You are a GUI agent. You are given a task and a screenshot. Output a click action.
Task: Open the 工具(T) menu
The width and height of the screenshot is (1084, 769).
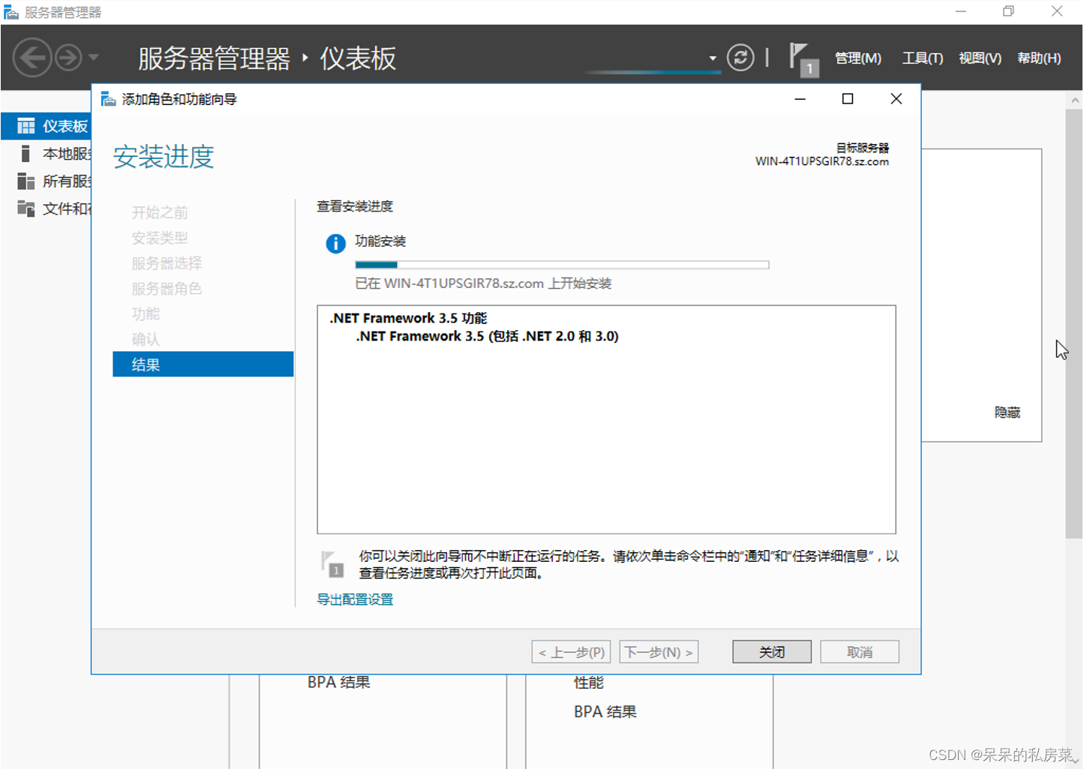[x=922, y=59]
